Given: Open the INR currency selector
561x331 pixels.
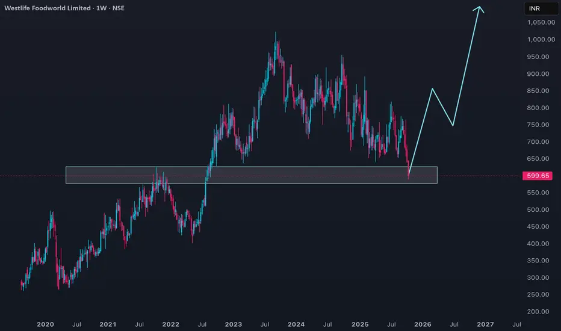Looking at the screenshot, I should click(541, 8).
